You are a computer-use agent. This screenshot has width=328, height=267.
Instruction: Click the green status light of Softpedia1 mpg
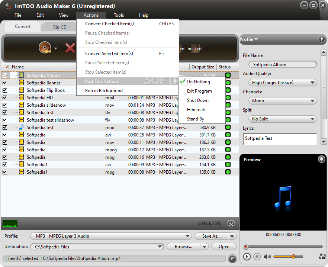(228, 172)
